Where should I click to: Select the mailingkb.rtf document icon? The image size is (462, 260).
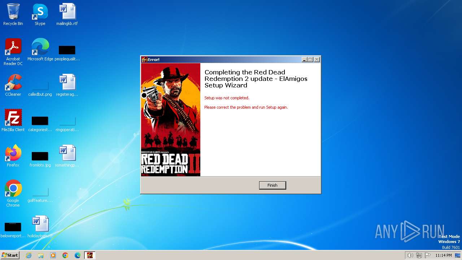pyautogui.click(x=67, y=14)
